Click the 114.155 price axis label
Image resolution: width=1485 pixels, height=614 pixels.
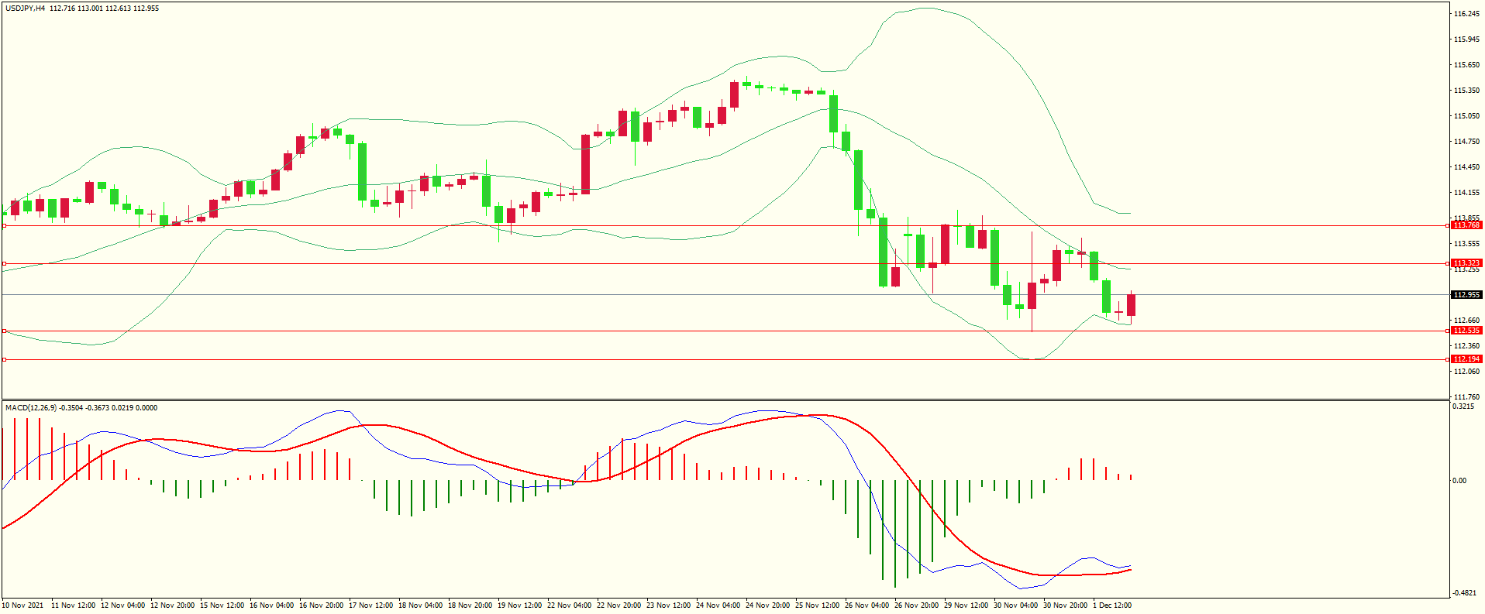tap(1466, 193)
